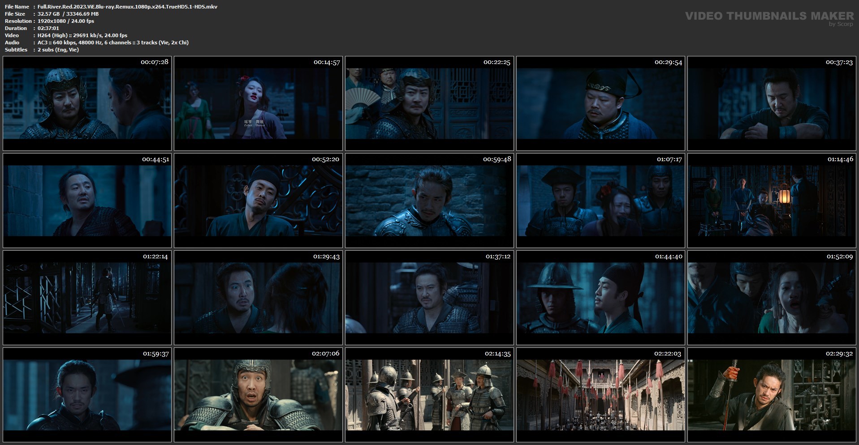Open the frame stamped 00:59:48
The height and width of the screenshot is (445, 859).
coord(429,201)
